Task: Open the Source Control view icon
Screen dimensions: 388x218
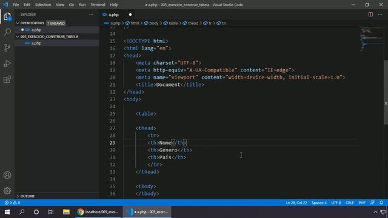Action: (x=7, y=48)
